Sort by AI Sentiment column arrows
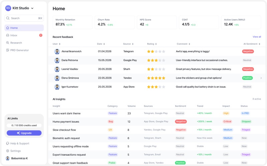The height and width of the screenshot is (166, 267). (259, 44)
